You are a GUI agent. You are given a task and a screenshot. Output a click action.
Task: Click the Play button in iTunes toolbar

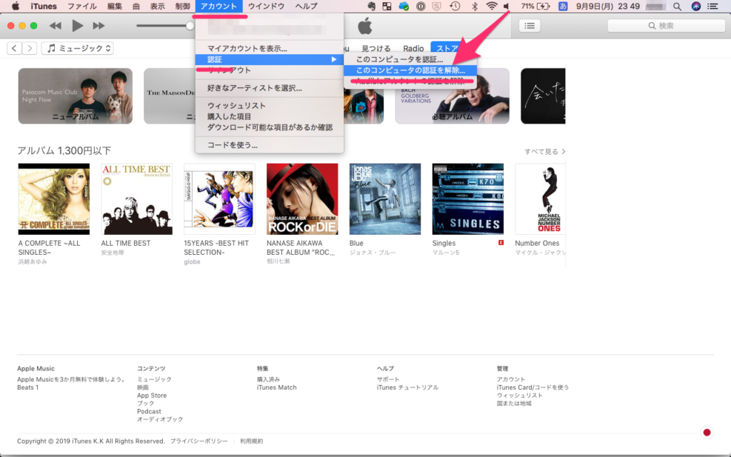[77, 26]
